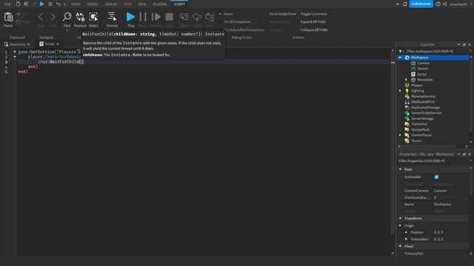The image size is (474, 266).
Task: Switch to the AVATAR ribbon tab
Action: tap(111, 4)
